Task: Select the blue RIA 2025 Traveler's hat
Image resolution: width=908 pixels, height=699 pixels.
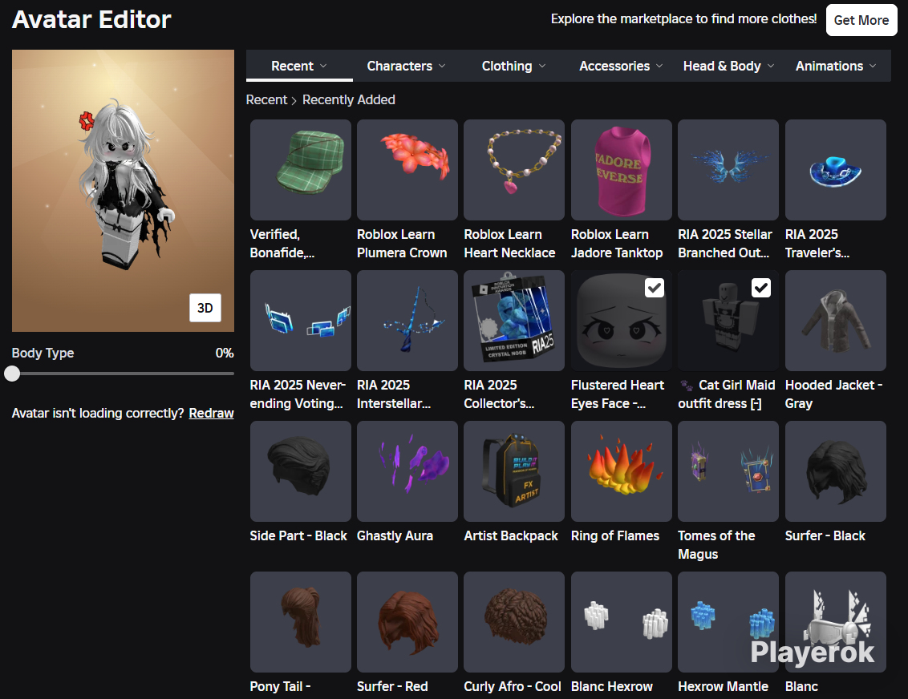Action: pyautogui.click(x=835, y=170)
